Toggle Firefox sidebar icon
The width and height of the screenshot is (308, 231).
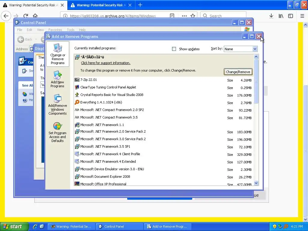291,16
